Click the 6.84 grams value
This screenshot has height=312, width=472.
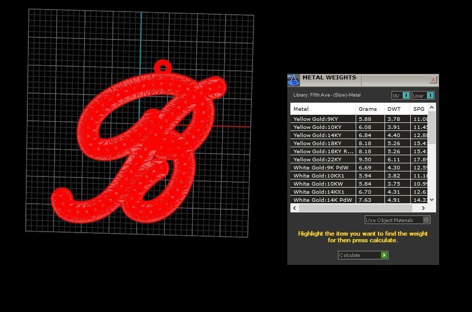[x=365, y=136]
